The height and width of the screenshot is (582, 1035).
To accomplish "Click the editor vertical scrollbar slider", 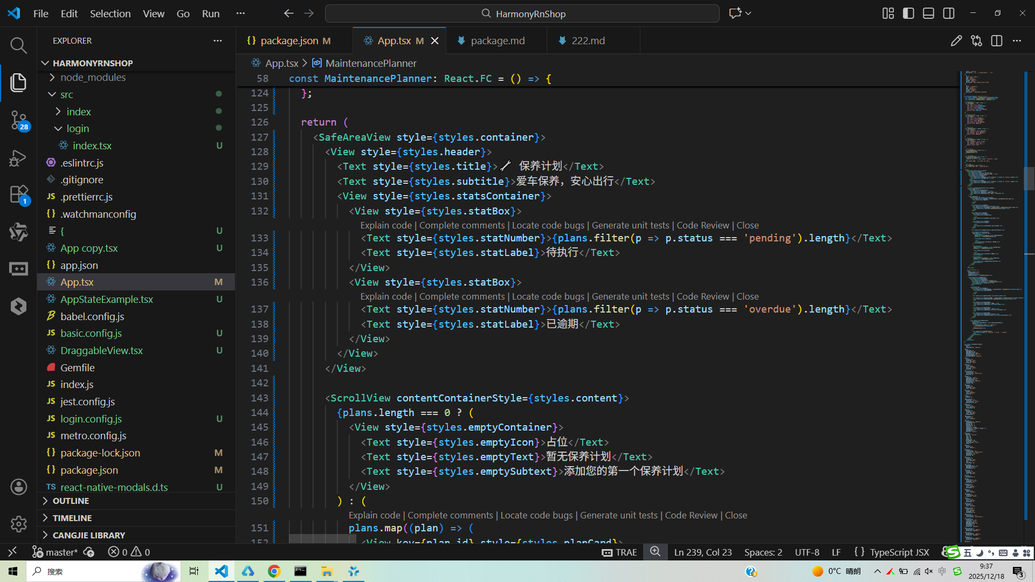I will click(x=1029, y=178).
